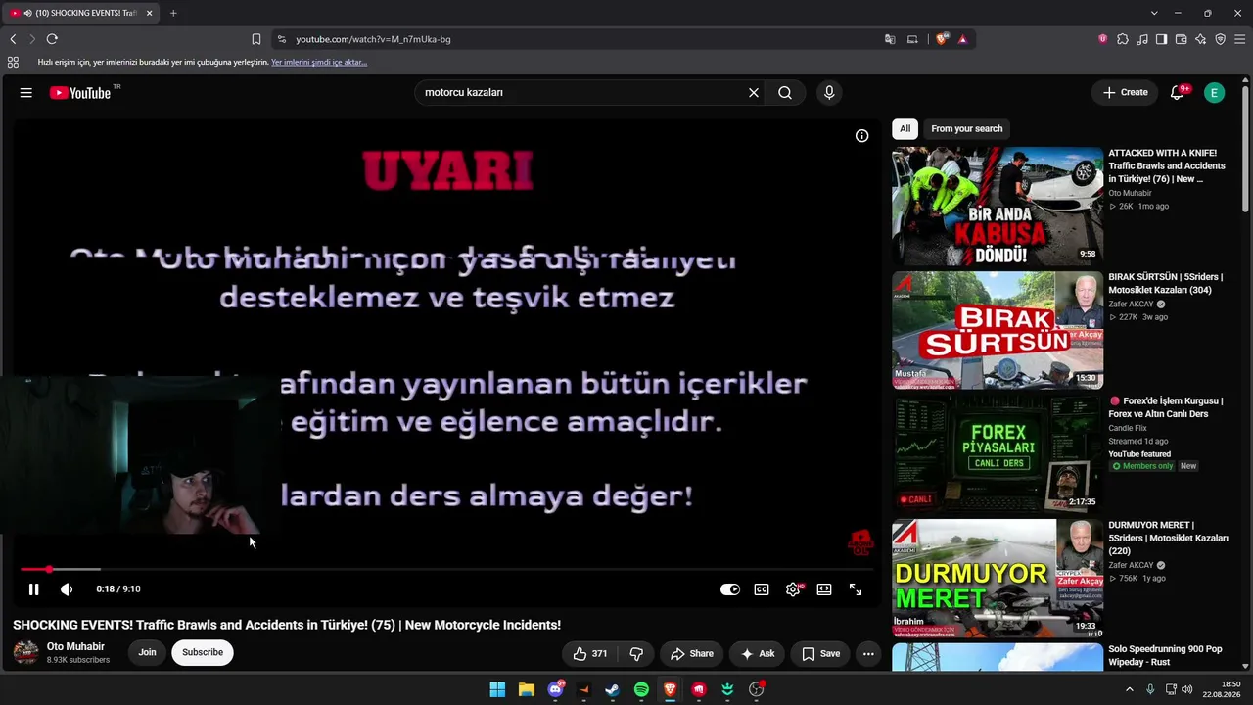The height and width of the screenshot is (705, 1253).
Task: Open YouTube notifications bell
Action: (1178, 93)
